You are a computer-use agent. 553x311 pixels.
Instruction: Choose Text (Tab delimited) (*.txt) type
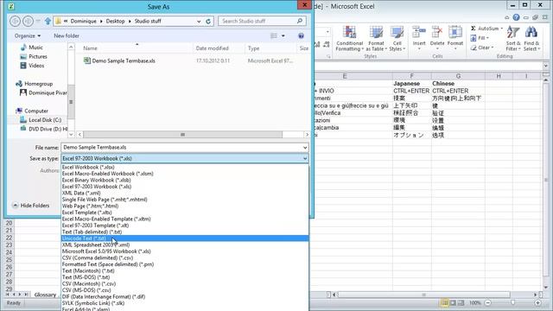pos(185,232)
